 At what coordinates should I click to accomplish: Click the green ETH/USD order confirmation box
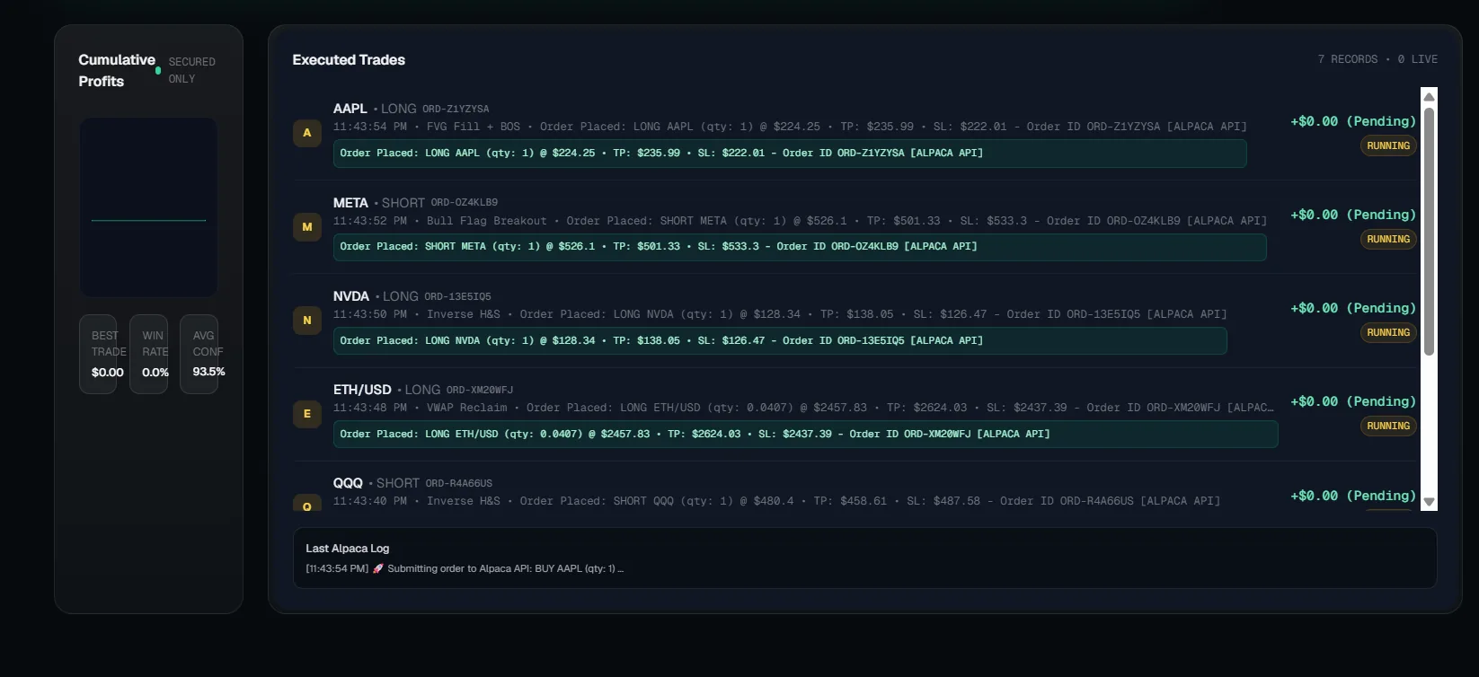[806, 435]
